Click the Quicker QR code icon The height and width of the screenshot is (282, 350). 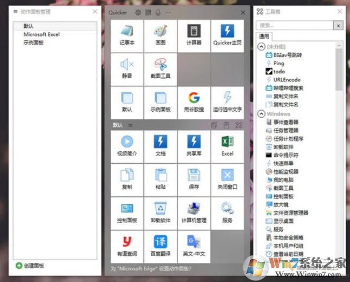coord(148,12)
